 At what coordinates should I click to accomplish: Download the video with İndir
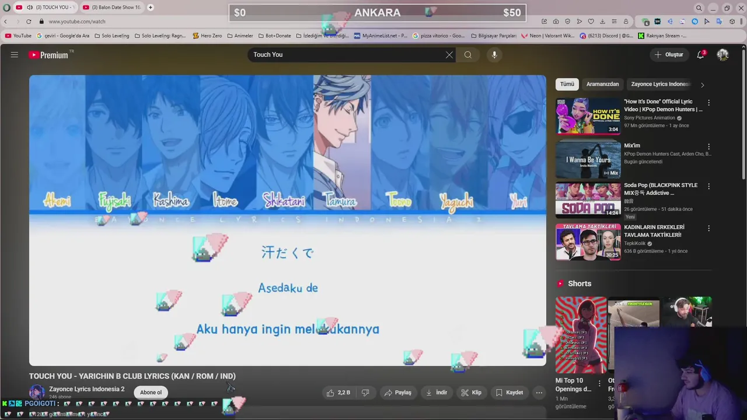(436, 393)
